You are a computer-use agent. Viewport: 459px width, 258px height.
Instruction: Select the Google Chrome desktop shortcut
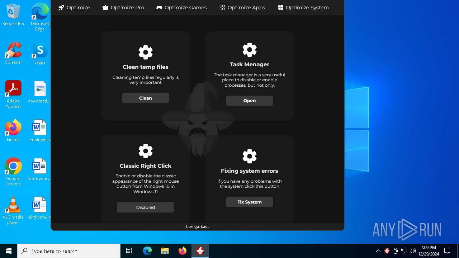pos(13,172)
